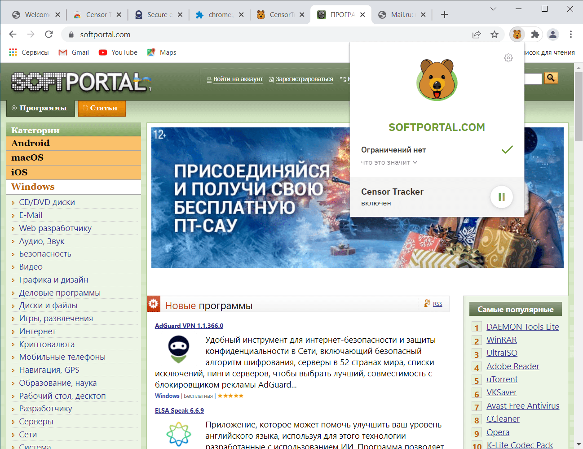The image size is (583, 449).
Task: Click the SoftPortal site logo
Action: [81, 82]
